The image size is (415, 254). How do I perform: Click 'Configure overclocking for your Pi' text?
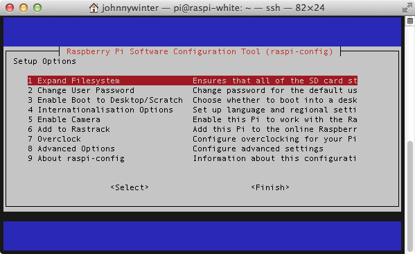point(274,139)
